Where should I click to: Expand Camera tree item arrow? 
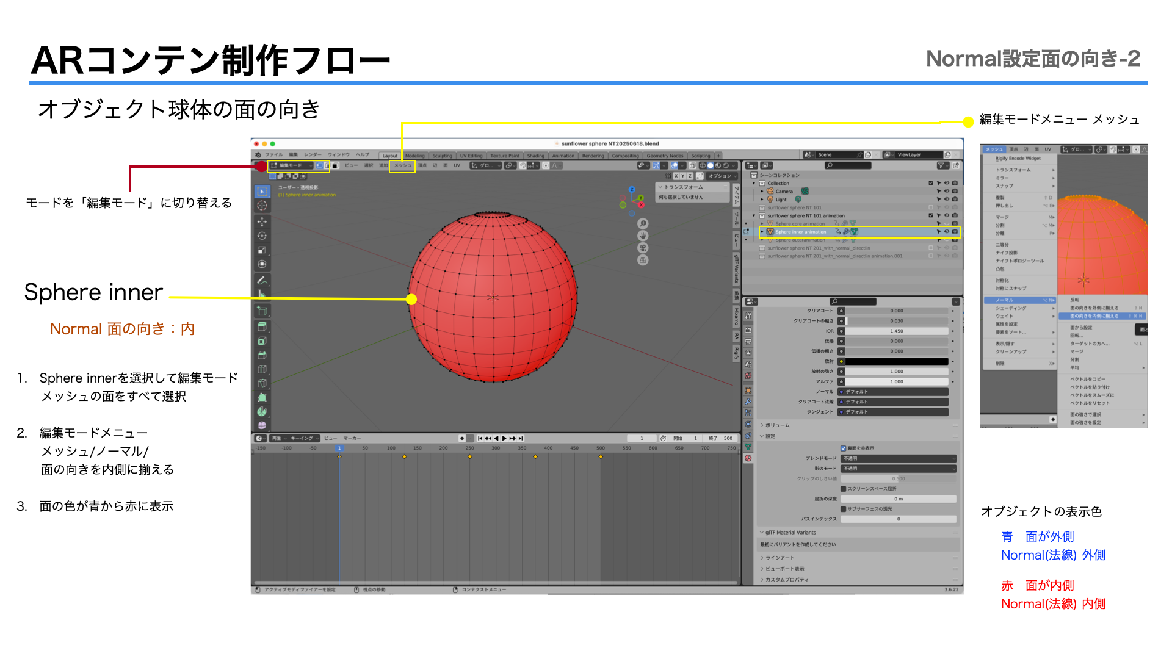(x=762, y=192)
